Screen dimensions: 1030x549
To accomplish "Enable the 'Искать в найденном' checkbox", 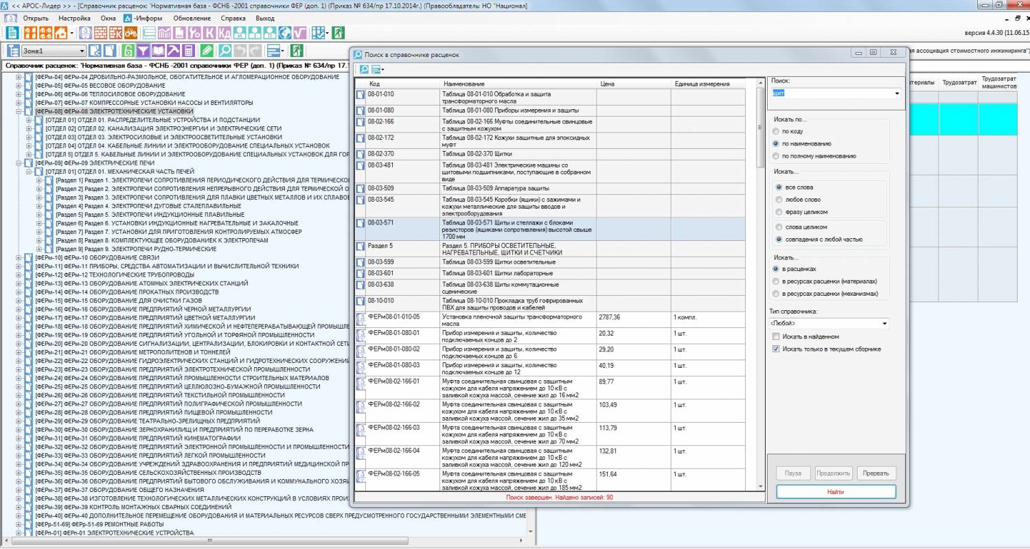I will [777, 337].
